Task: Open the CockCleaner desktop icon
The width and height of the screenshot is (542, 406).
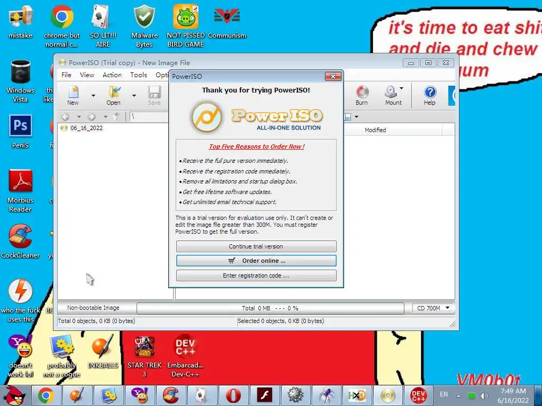Action: pyautogui.click(x=21, y=241)
